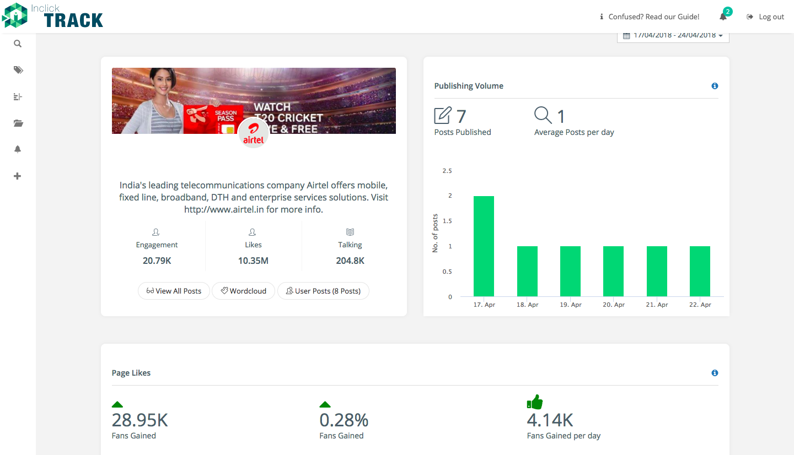
Task: Click the 21. Apr bar in chart
Action: pos(657,272)
